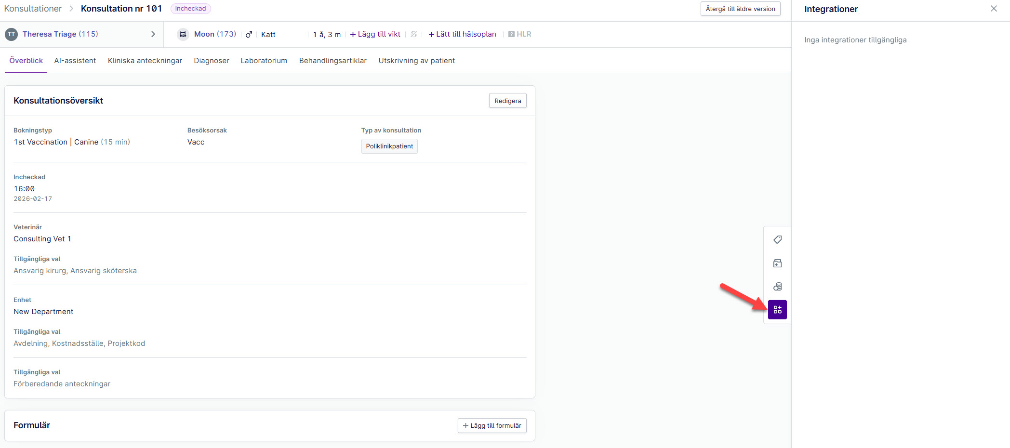Open the coins billing icon in the side rail

[x=777, y=287]
